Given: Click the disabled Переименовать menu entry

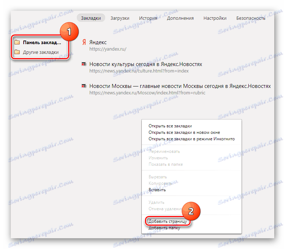Looking at the screenshot, I should coord(164,151).
